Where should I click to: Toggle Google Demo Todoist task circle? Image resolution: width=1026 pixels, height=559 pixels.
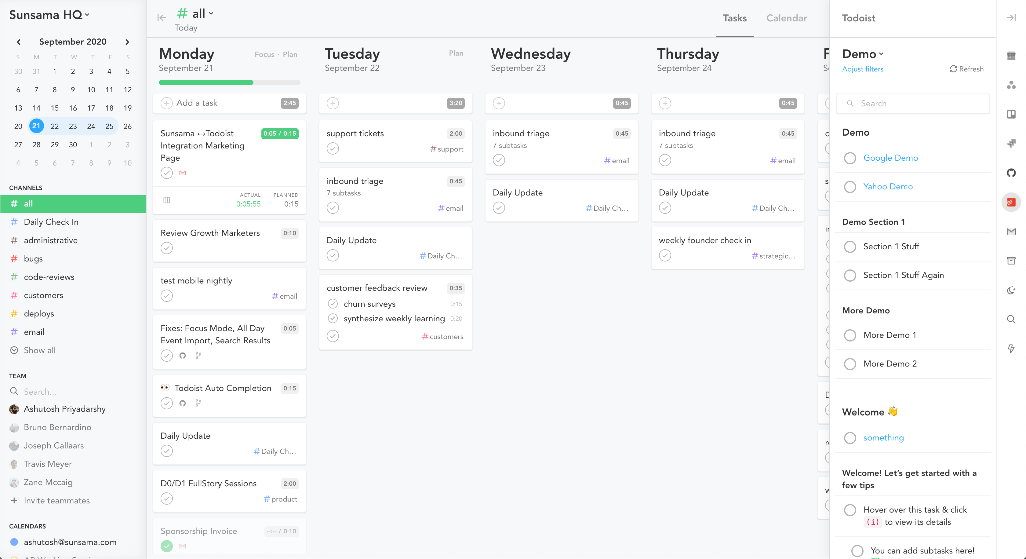(x=850, y=158)
